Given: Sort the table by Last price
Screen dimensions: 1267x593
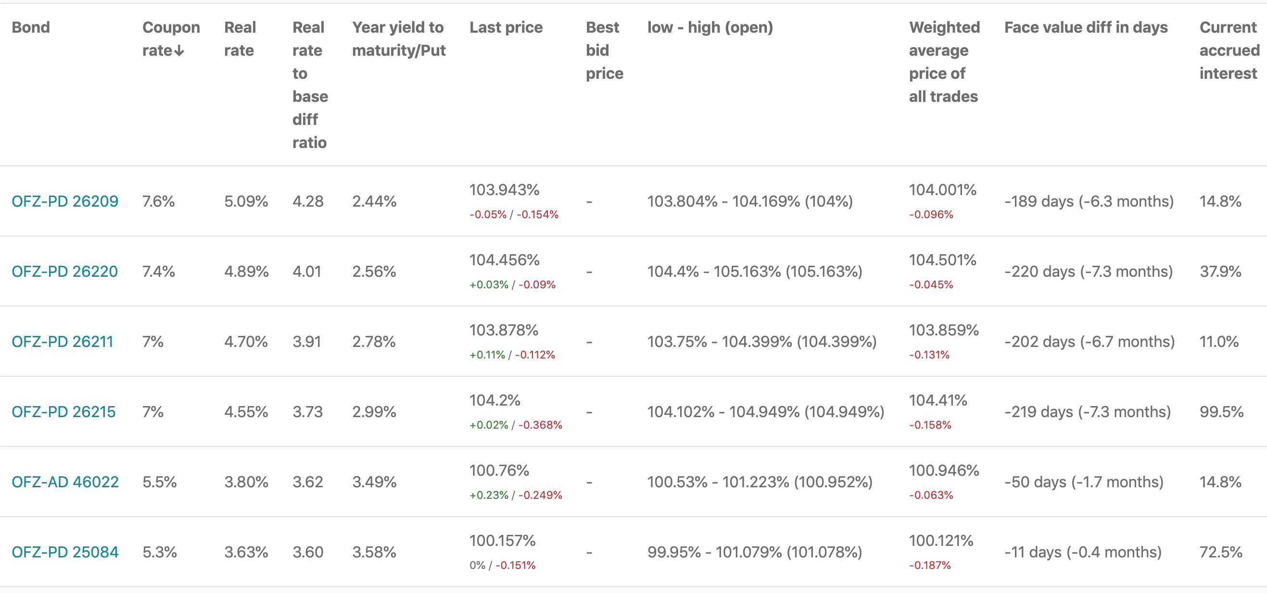Looking at the screenshot, I should coord(506,27).
